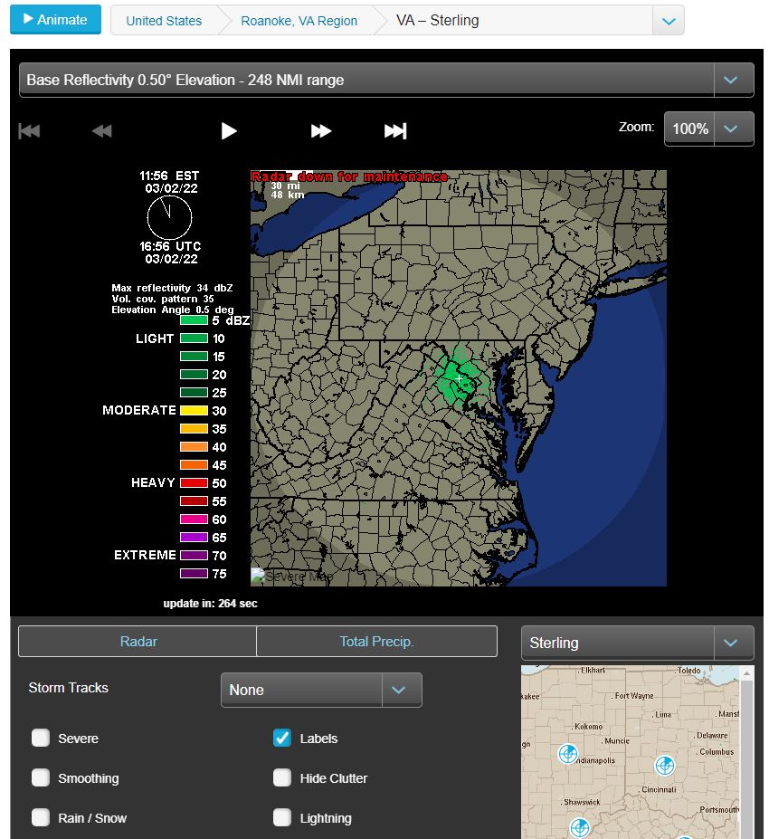Skip to the last radar frame
The width and height of the screenshot is (769, 839).
[x=395, y=131]
